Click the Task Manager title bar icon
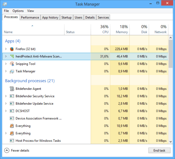The height and width of the screenshot is (159, 175). 5,4
